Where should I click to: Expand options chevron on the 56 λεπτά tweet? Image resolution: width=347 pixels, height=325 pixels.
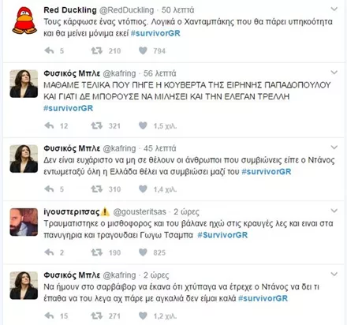pyautogui.click(x=334, y=73)
